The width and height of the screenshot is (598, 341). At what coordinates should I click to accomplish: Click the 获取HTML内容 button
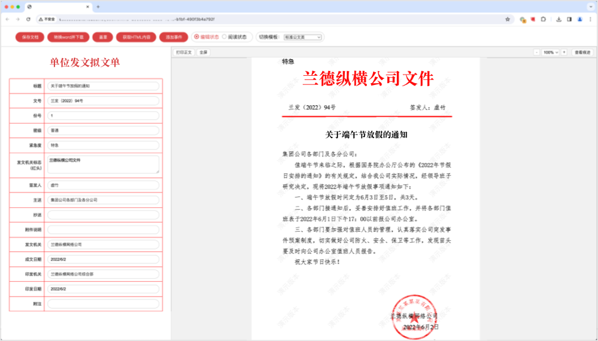point(136,37)
